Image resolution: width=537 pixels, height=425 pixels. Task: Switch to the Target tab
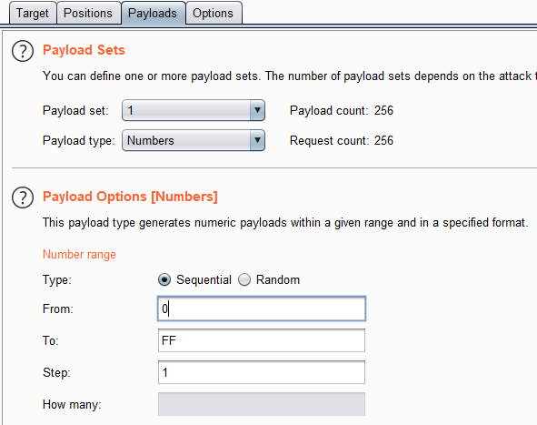click(x=33, y=13)
